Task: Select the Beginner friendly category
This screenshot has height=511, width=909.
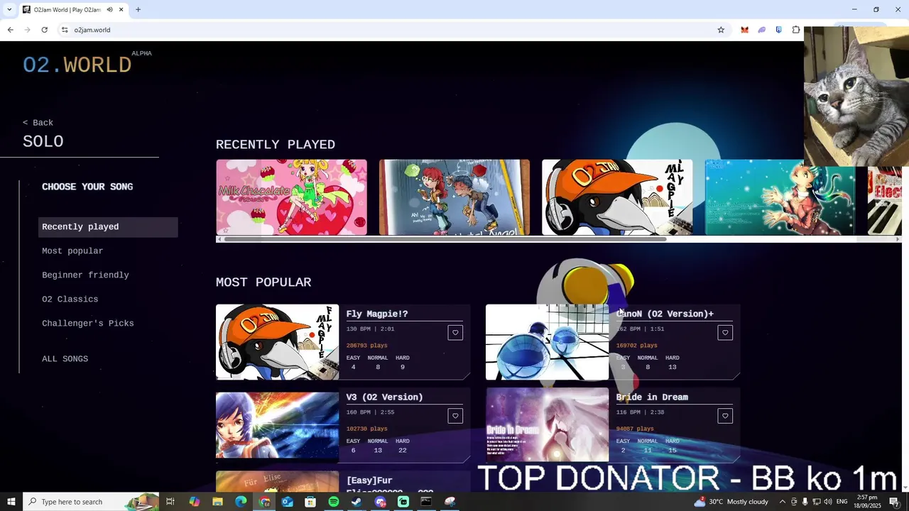Action: (85, 275)
